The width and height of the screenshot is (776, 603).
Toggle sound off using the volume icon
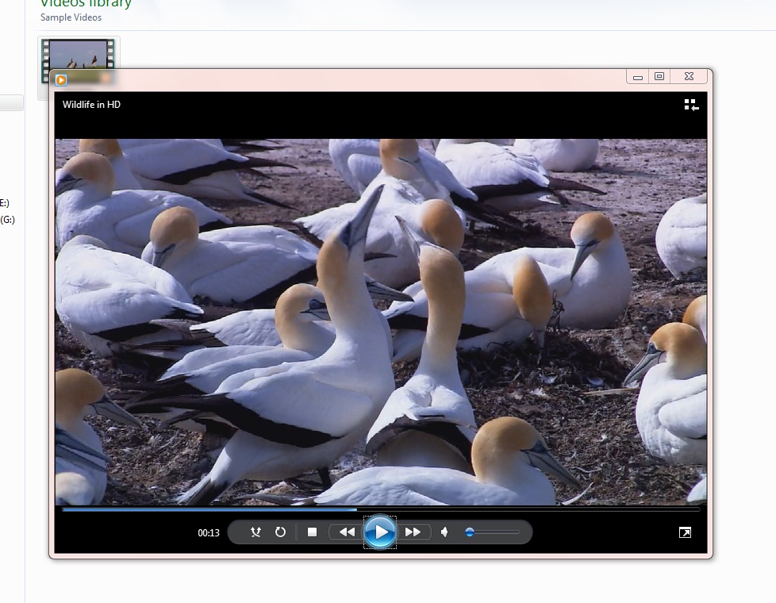(x=444, y=532)
